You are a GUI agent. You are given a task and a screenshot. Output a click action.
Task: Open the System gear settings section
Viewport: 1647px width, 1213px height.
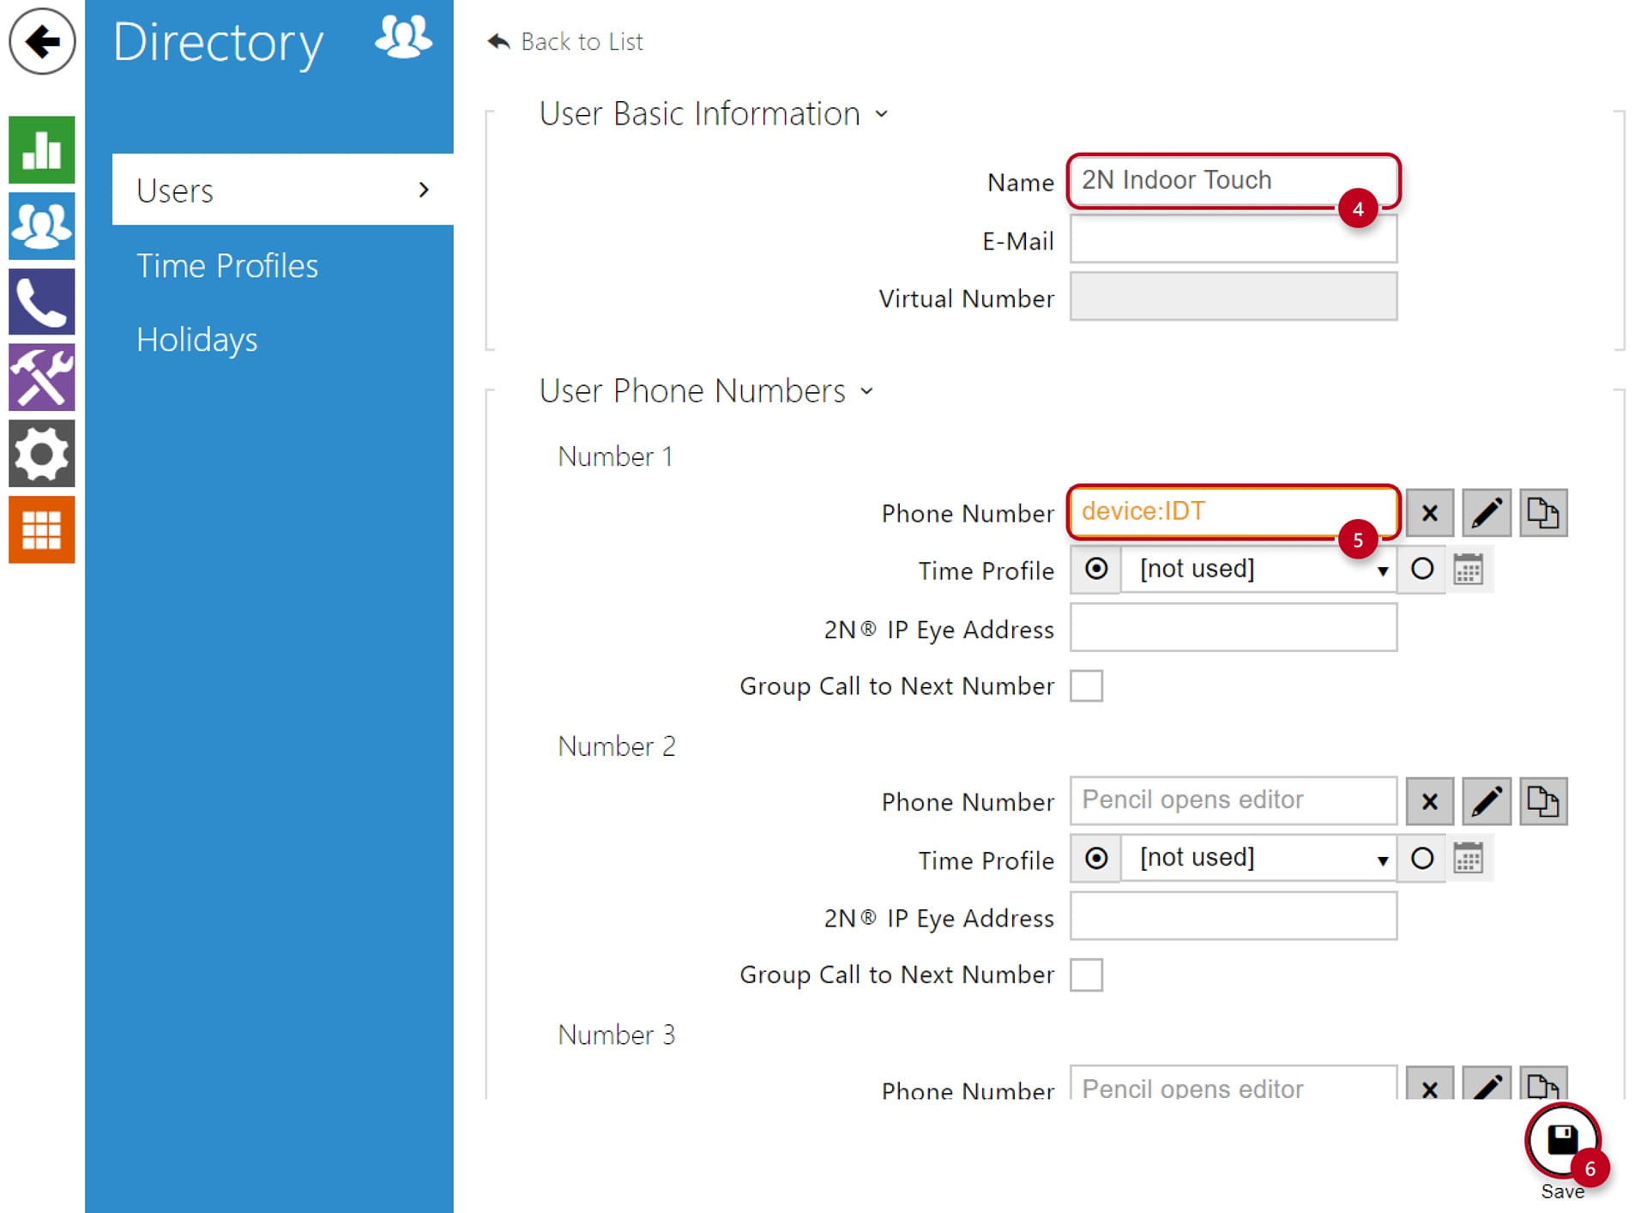[x=42, y=454]
